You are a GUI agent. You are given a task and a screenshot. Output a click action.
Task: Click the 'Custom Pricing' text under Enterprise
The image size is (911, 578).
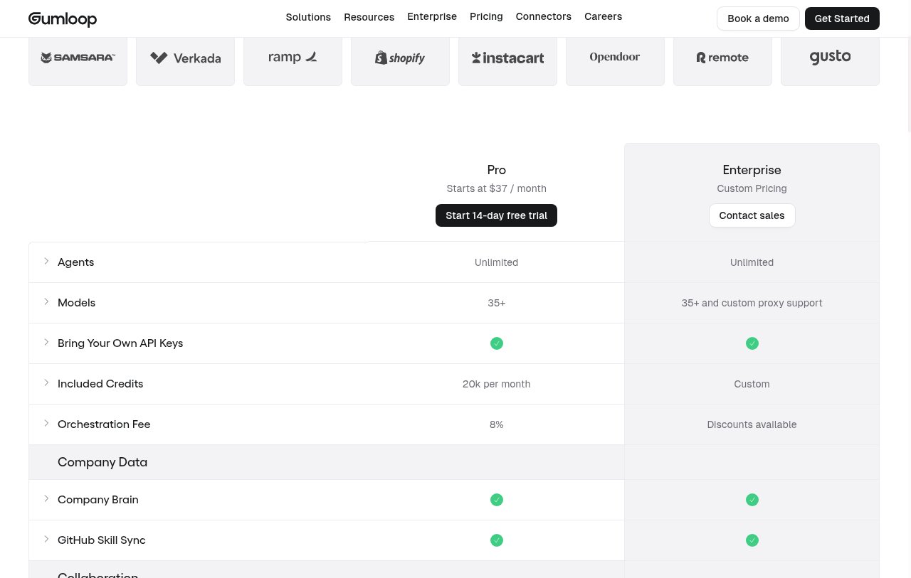[x=752, y=188]
